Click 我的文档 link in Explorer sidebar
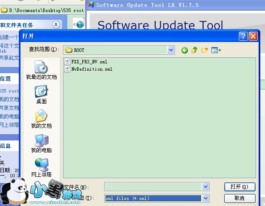This screenshot has height=206, width=265. point(9,99)
